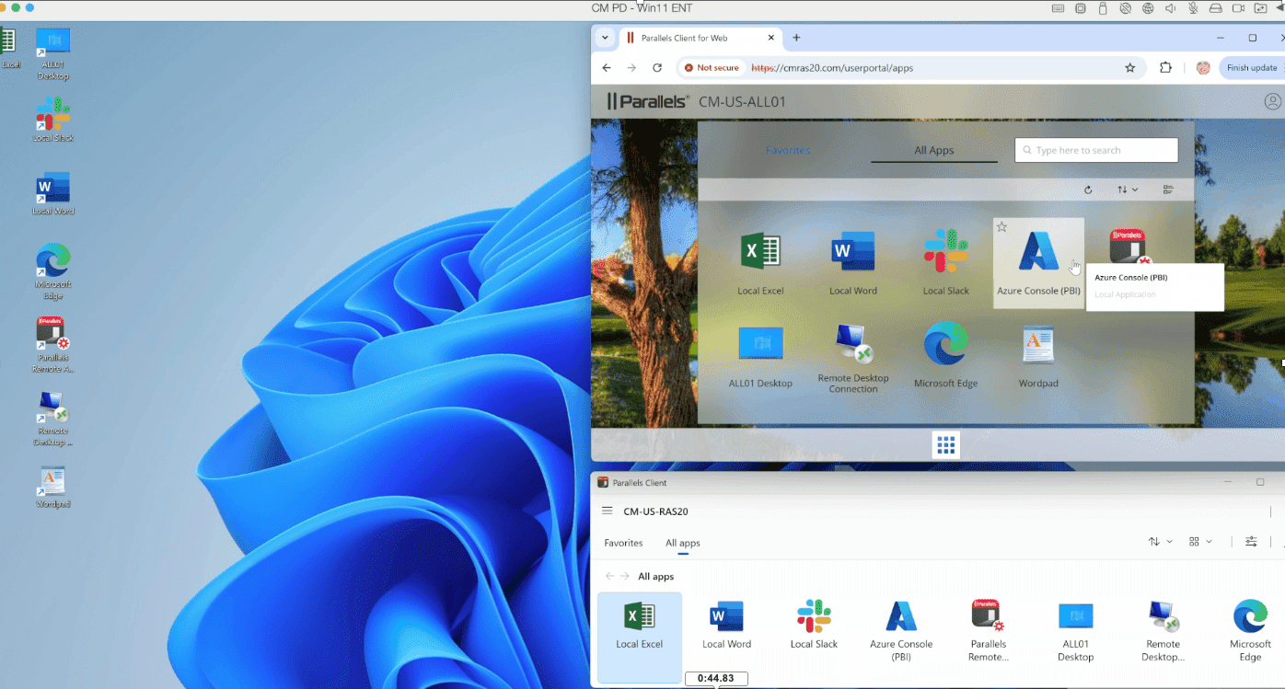This screenshot has width=1285, height=689.
Task: Open the sort dropdown in Parallels Client
Action: pyautogui.click(x=1159, y=542)
